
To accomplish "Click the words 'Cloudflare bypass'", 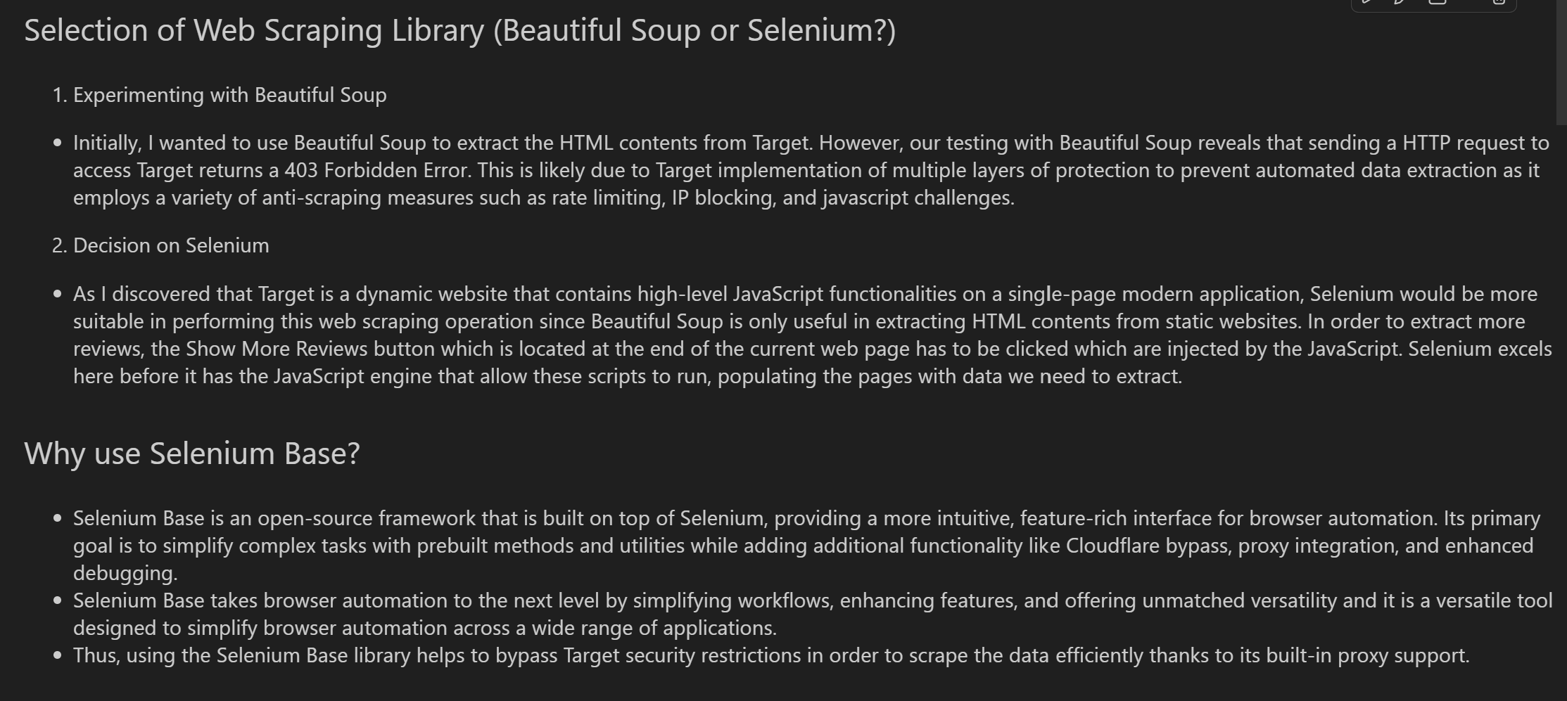I will click(x=1148, y=546).
